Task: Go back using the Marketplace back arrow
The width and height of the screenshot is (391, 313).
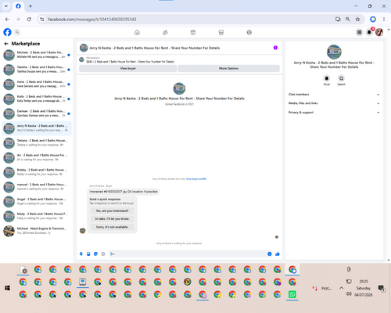Action: (6, 44)
